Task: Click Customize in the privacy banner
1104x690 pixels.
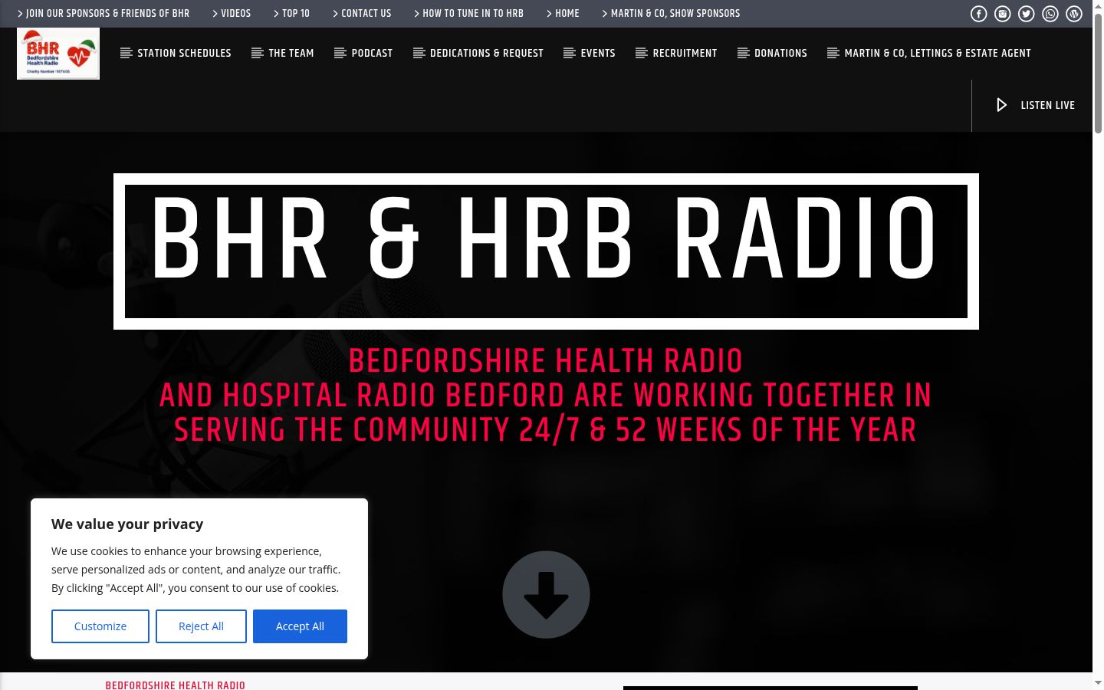Action: click(x=100, y=626)
